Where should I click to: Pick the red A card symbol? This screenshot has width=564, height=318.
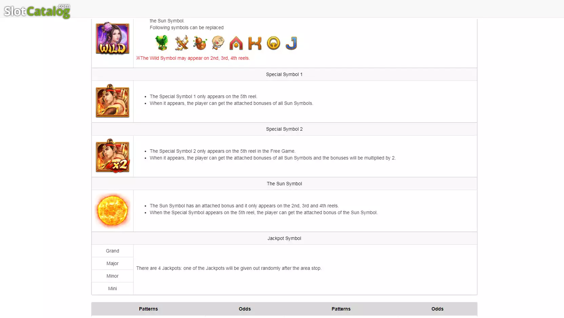[x=236, y=43]
